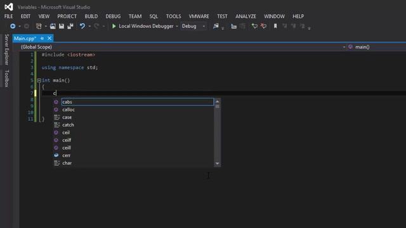Open the BUILD menu

91,16
